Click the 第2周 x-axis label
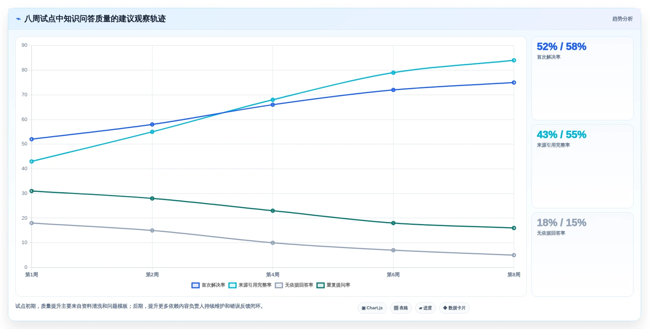 tap(152, 275)
